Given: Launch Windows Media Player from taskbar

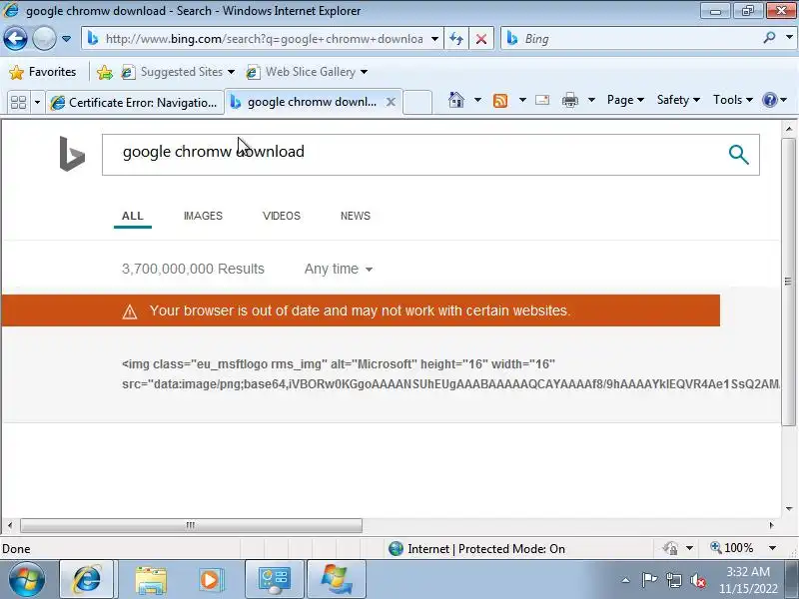Looking at the screenshot, I should (x=210, y=580).
